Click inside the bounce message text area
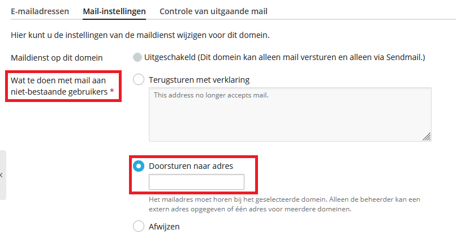This screenshot has width=456, height=238. 290,114
